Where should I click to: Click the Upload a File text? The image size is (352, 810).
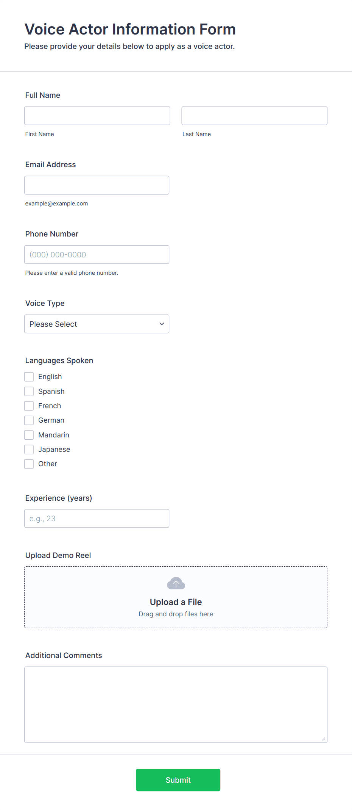click(x=176, y=602)
